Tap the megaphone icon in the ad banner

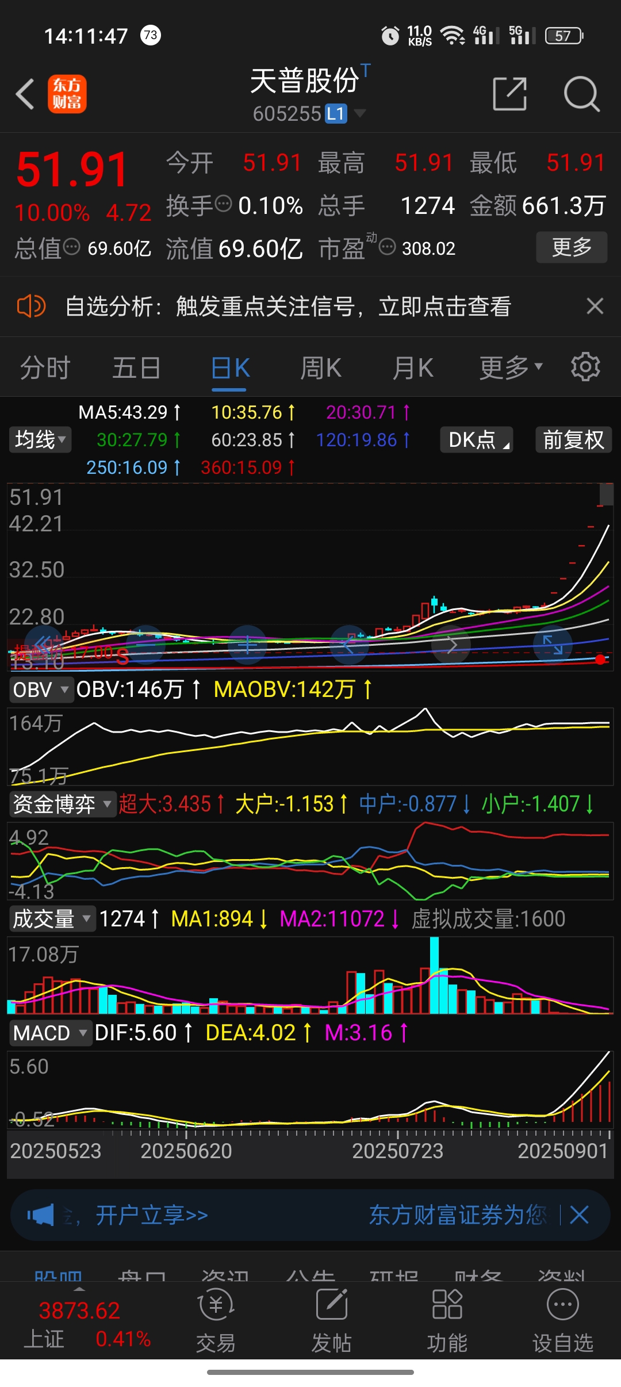point(40,1215)
